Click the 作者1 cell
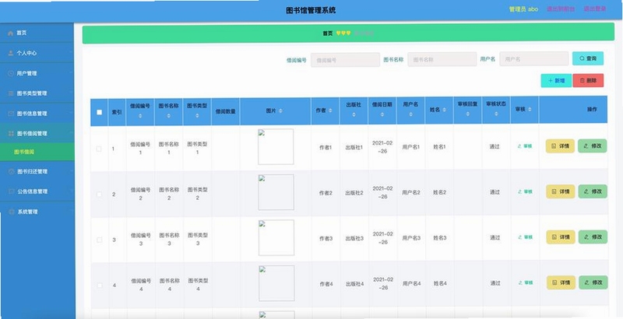Viewport: 623px width, 319px height. (326, 148)
